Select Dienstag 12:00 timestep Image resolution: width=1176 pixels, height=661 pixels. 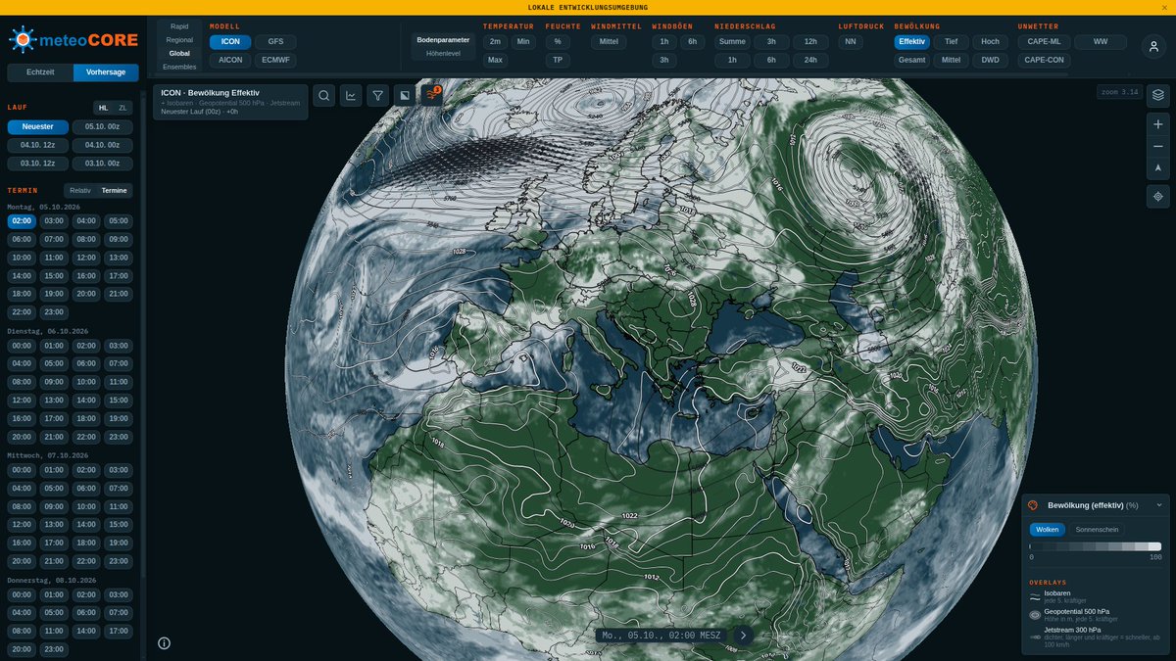[20, 401]
